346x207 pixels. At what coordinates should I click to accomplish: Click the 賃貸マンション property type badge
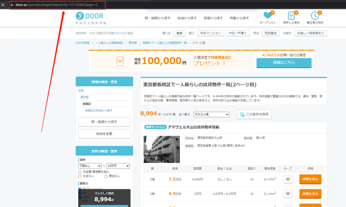155,127
